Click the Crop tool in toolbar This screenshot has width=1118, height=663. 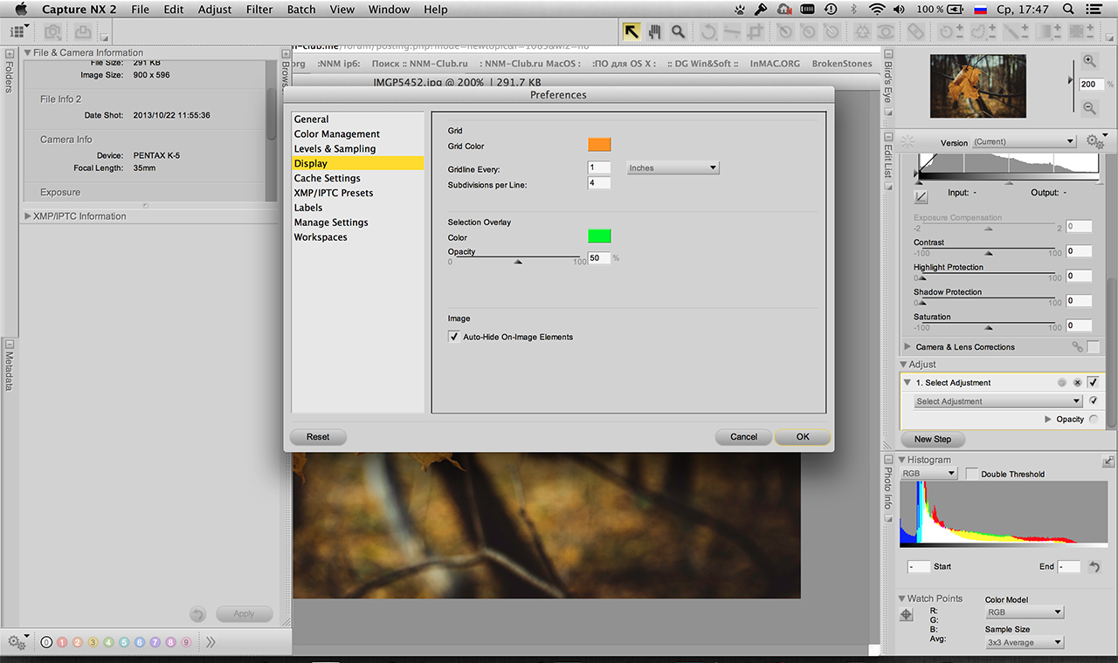coord(756,31)
